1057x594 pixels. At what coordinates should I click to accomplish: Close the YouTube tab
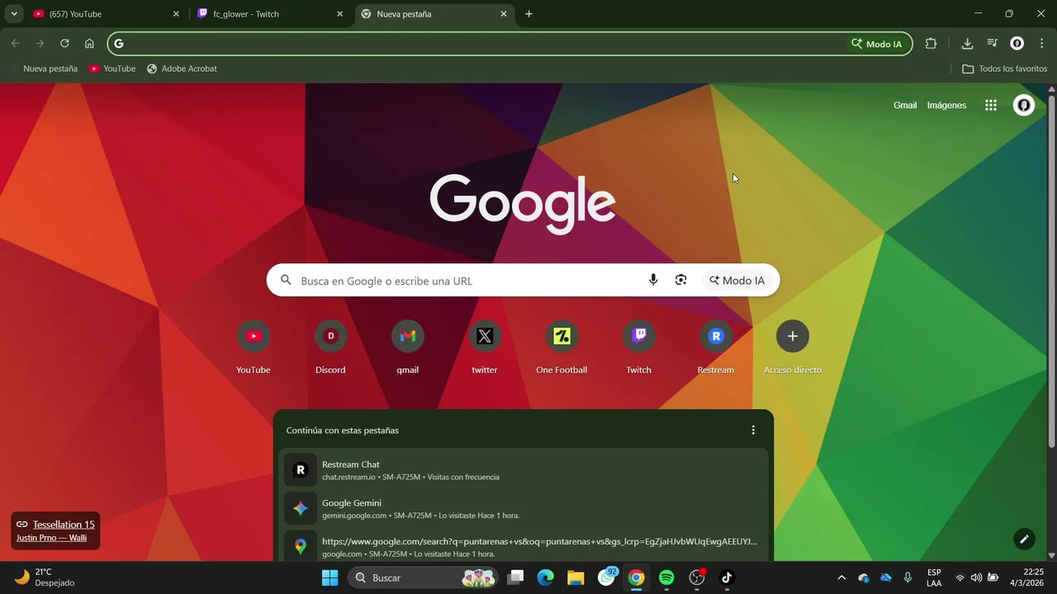click(x=176, y=14)
